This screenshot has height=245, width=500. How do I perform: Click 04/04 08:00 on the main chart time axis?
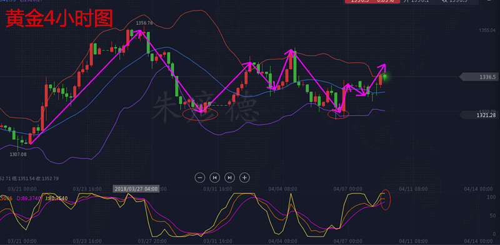coord(283,189)
